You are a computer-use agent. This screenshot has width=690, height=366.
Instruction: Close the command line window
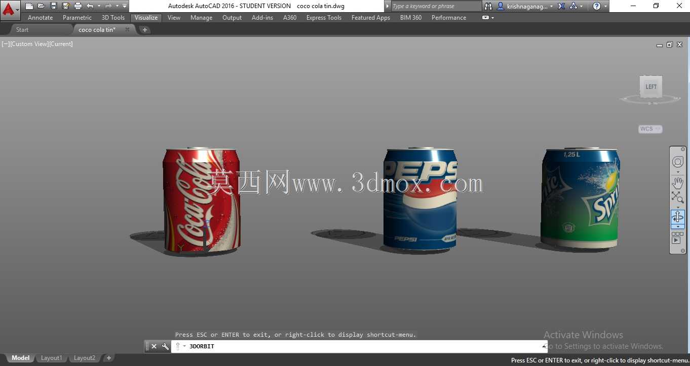[x=154, y=346]
